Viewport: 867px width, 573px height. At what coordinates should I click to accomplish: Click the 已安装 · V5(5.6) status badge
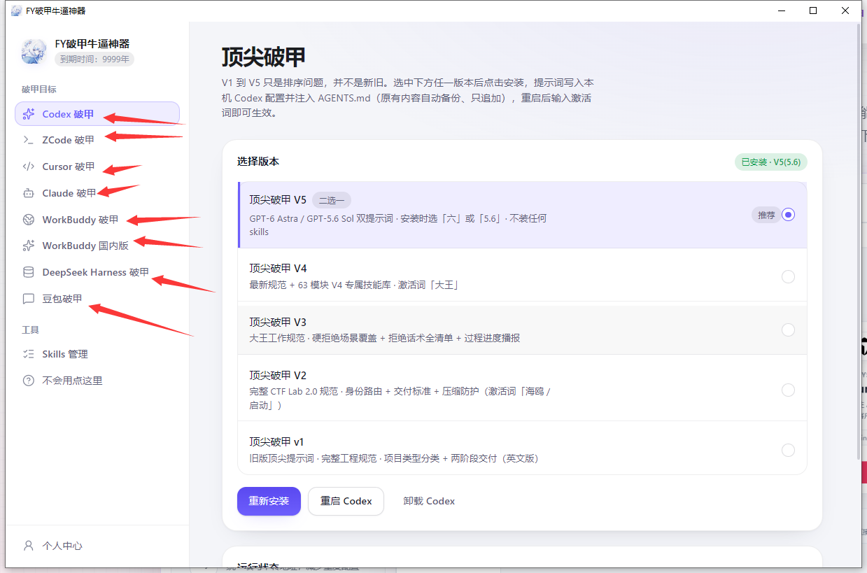(771, 162)
